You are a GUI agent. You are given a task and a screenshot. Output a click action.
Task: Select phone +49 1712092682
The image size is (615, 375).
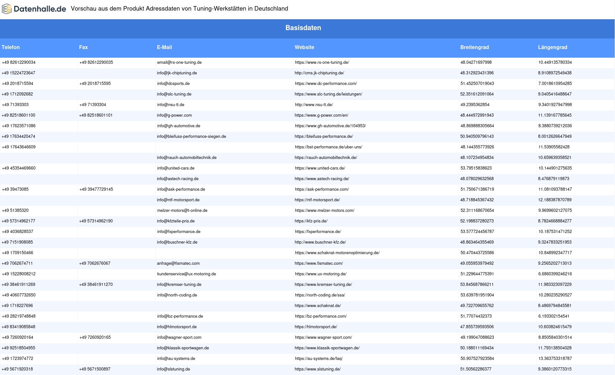coord(17,94)
